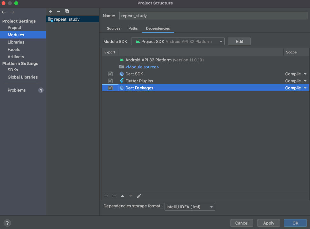
Task: Open the Module source link
Action: click(x=142, y=67)
